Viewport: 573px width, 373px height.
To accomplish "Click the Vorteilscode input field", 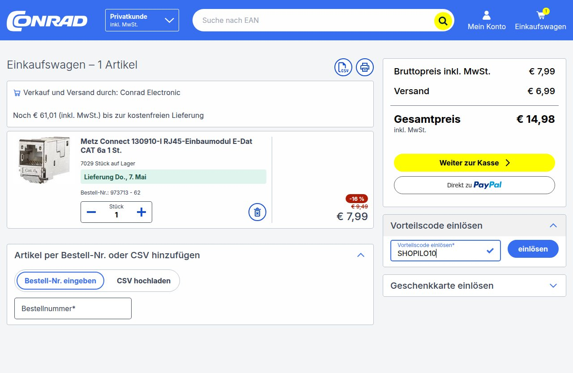I will [x=445, y=251].
